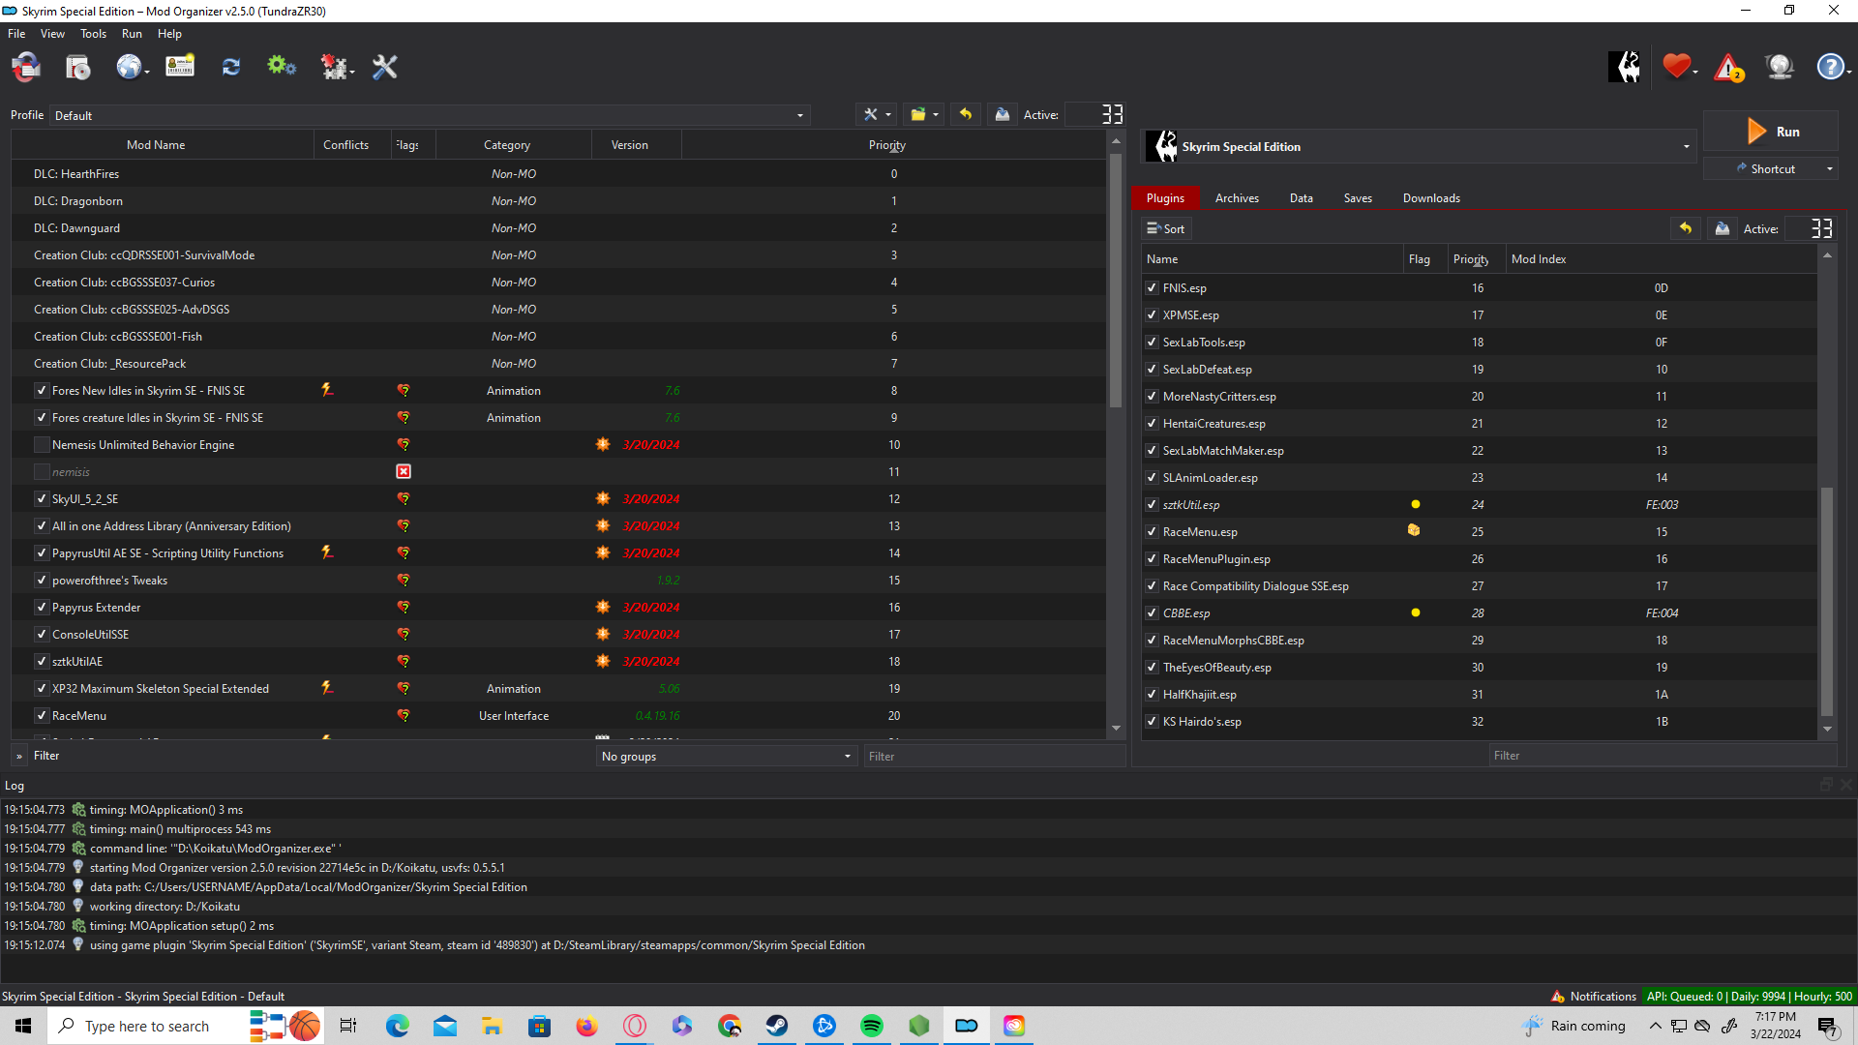Open the Tools menu
1858x1045 pixels.
(93, 33)
